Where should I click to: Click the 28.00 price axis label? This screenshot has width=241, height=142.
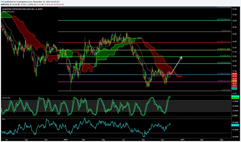(234, 27)
